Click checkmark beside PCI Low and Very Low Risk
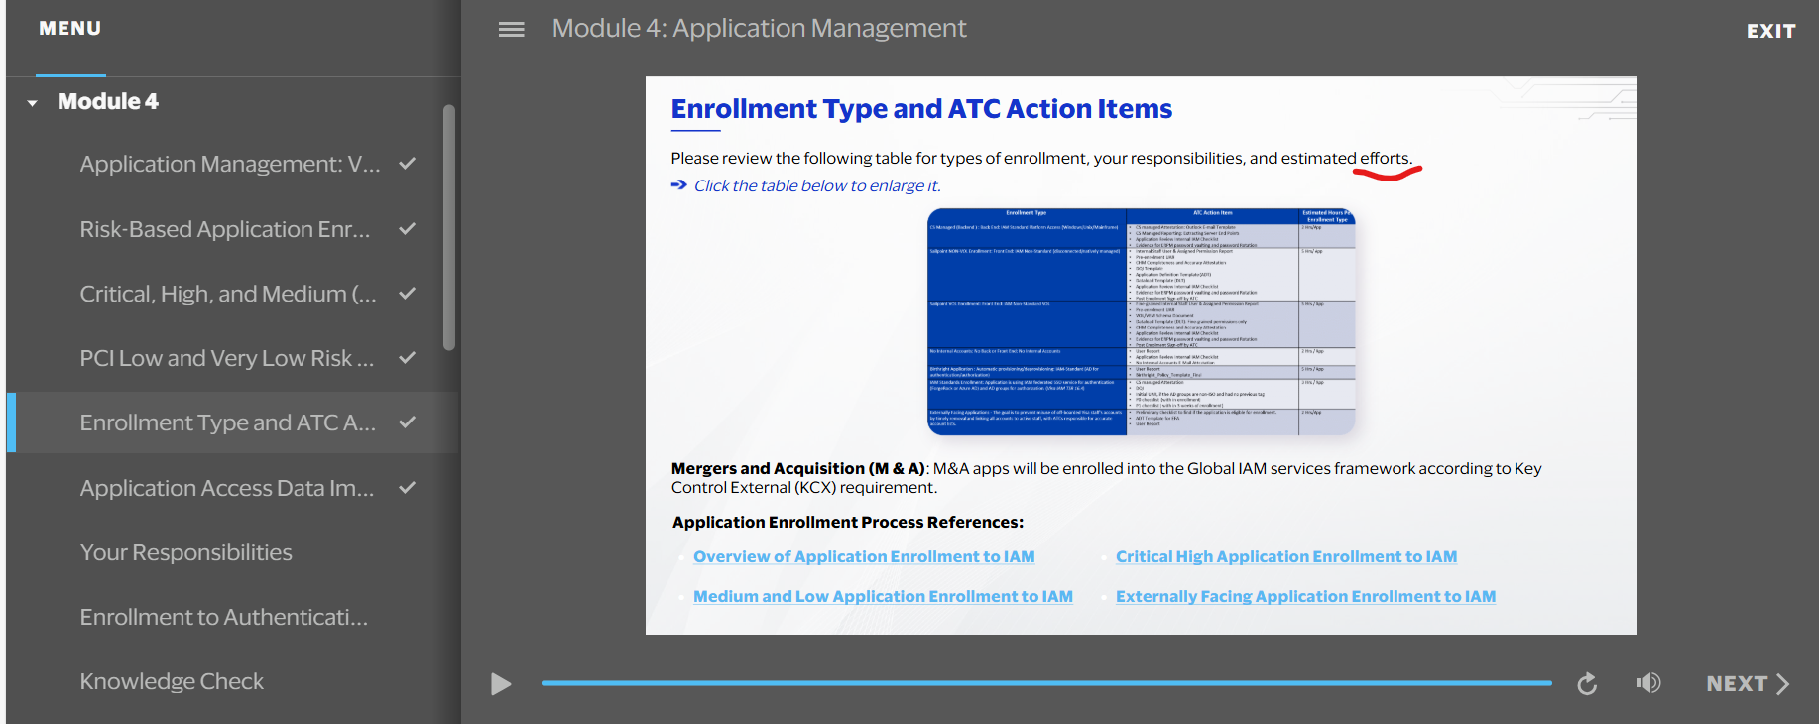Screen dimensions: 1819x724 pyautogui.click(x=407, y=357)
